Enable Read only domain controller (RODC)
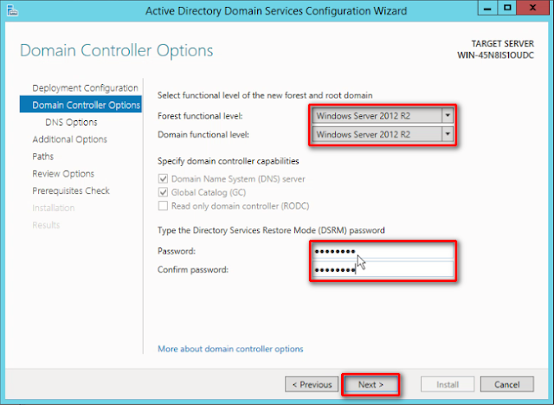554x405 pixels. click(x=163, y=206)
